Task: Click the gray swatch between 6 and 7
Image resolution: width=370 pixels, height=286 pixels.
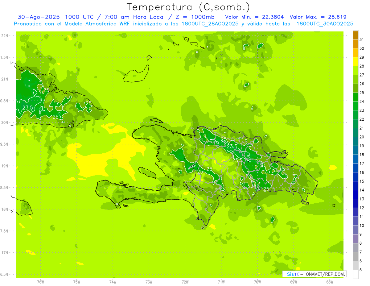Action: point(356,256)
